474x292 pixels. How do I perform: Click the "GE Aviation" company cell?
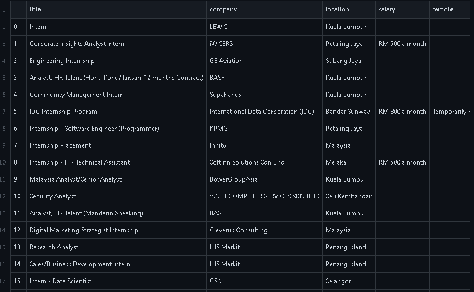point(226,61)
